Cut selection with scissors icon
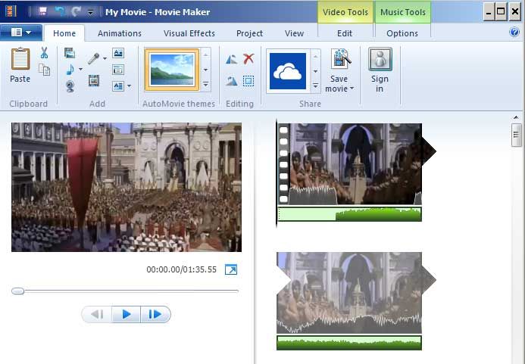Viewport: 525px width, 364px height. click(x=44, y=53)
